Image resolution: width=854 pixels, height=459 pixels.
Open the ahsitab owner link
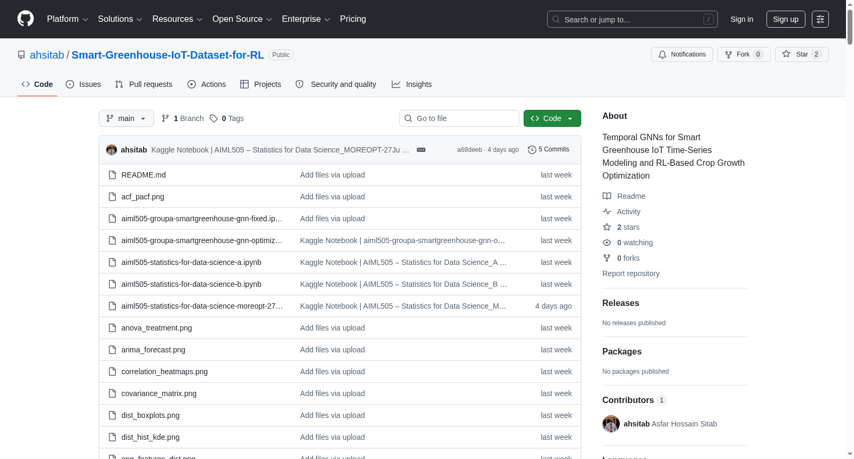[x=47, y=55]
